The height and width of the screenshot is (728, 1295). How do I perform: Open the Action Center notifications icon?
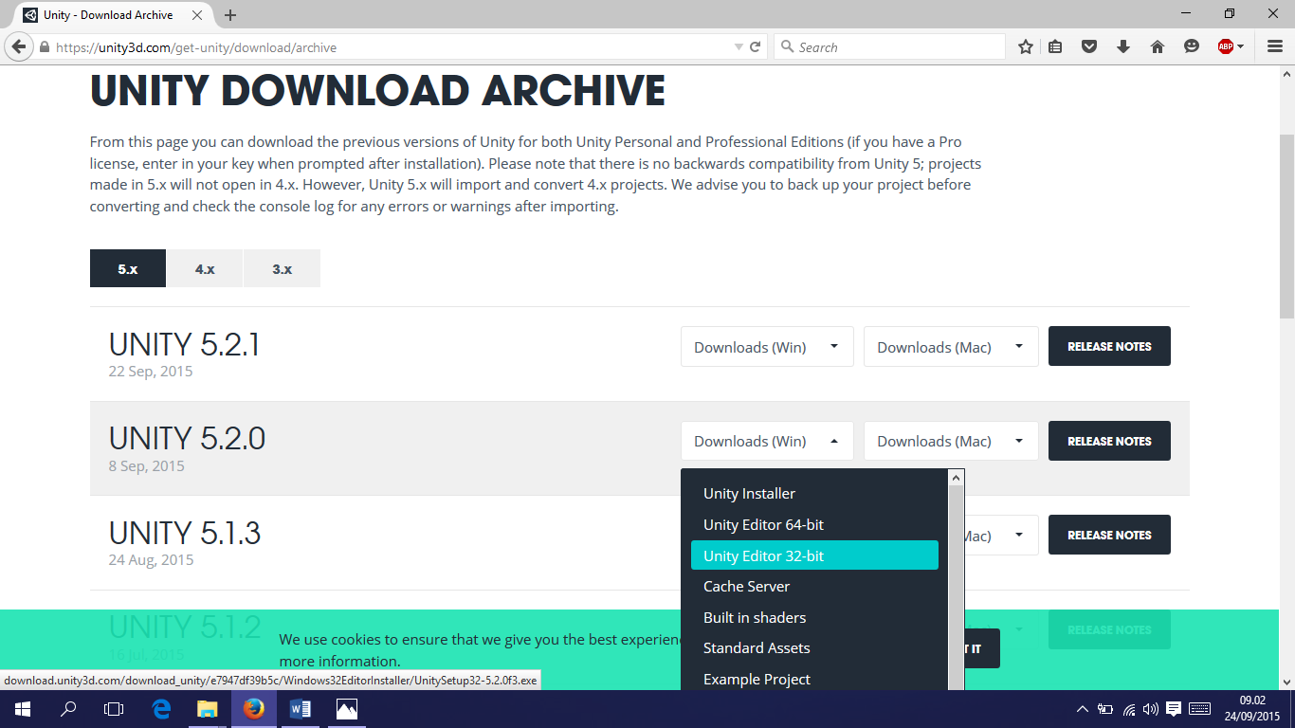(1174, 709)
